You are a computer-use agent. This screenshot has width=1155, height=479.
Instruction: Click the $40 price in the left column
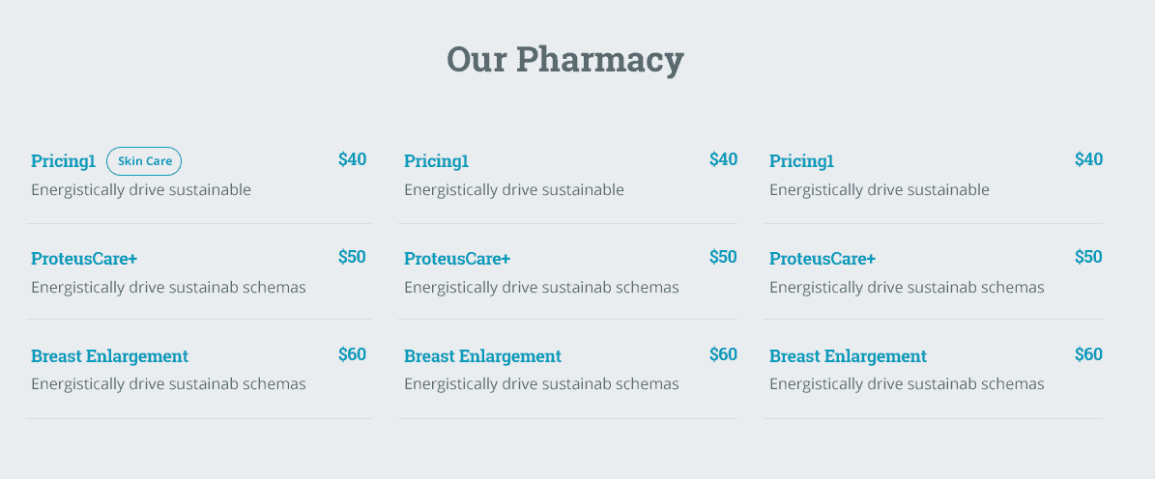coord(352,159)
